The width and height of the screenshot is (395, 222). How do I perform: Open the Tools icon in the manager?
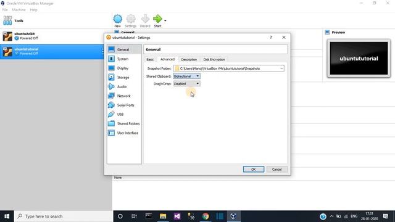7,20
